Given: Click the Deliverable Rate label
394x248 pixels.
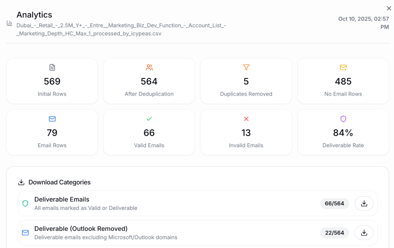Looking at the screenshot, I should point(343,145).
